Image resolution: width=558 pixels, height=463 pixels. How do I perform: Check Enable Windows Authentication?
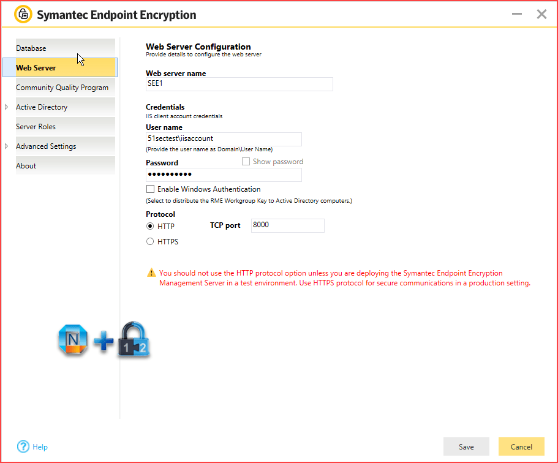(150, 189)
